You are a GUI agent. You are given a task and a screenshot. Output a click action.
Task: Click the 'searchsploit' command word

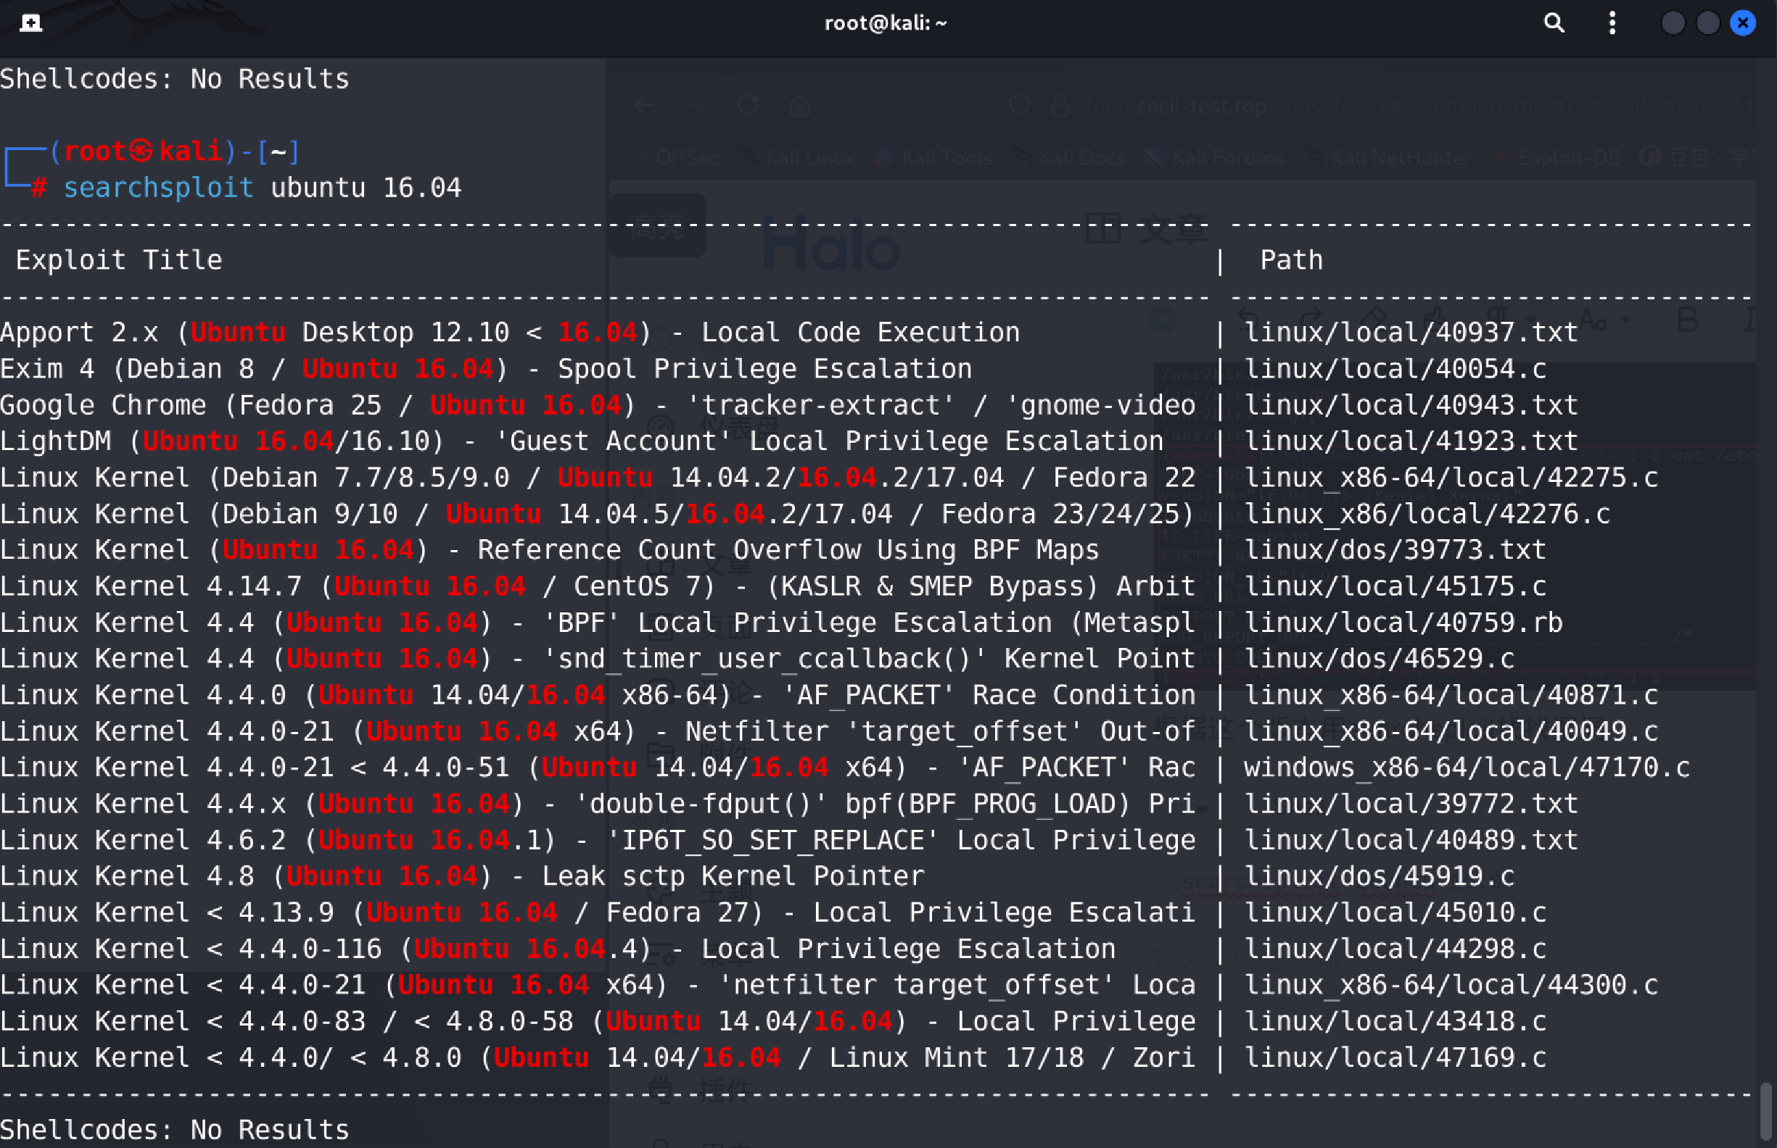tap(158, 188)
